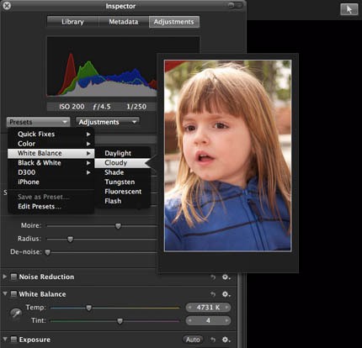Open the Presets dropdown
The image size is (362, 348).
tap(38, 122)
